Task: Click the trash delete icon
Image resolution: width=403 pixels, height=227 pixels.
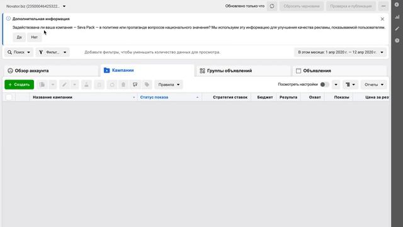Action: (123, 84)
